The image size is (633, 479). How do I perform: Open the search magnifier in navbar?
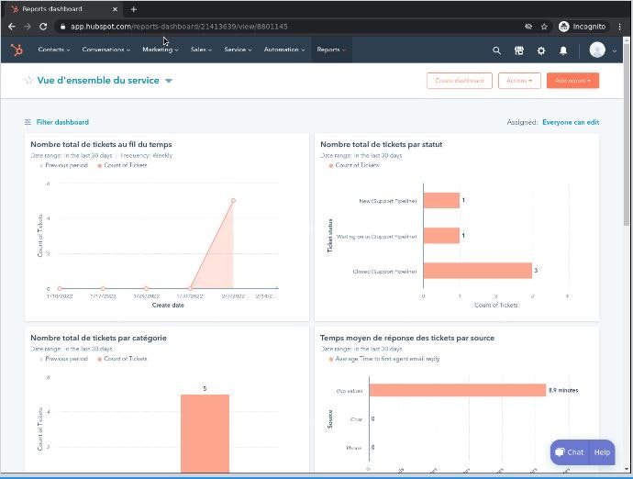[x=496, y=50]
